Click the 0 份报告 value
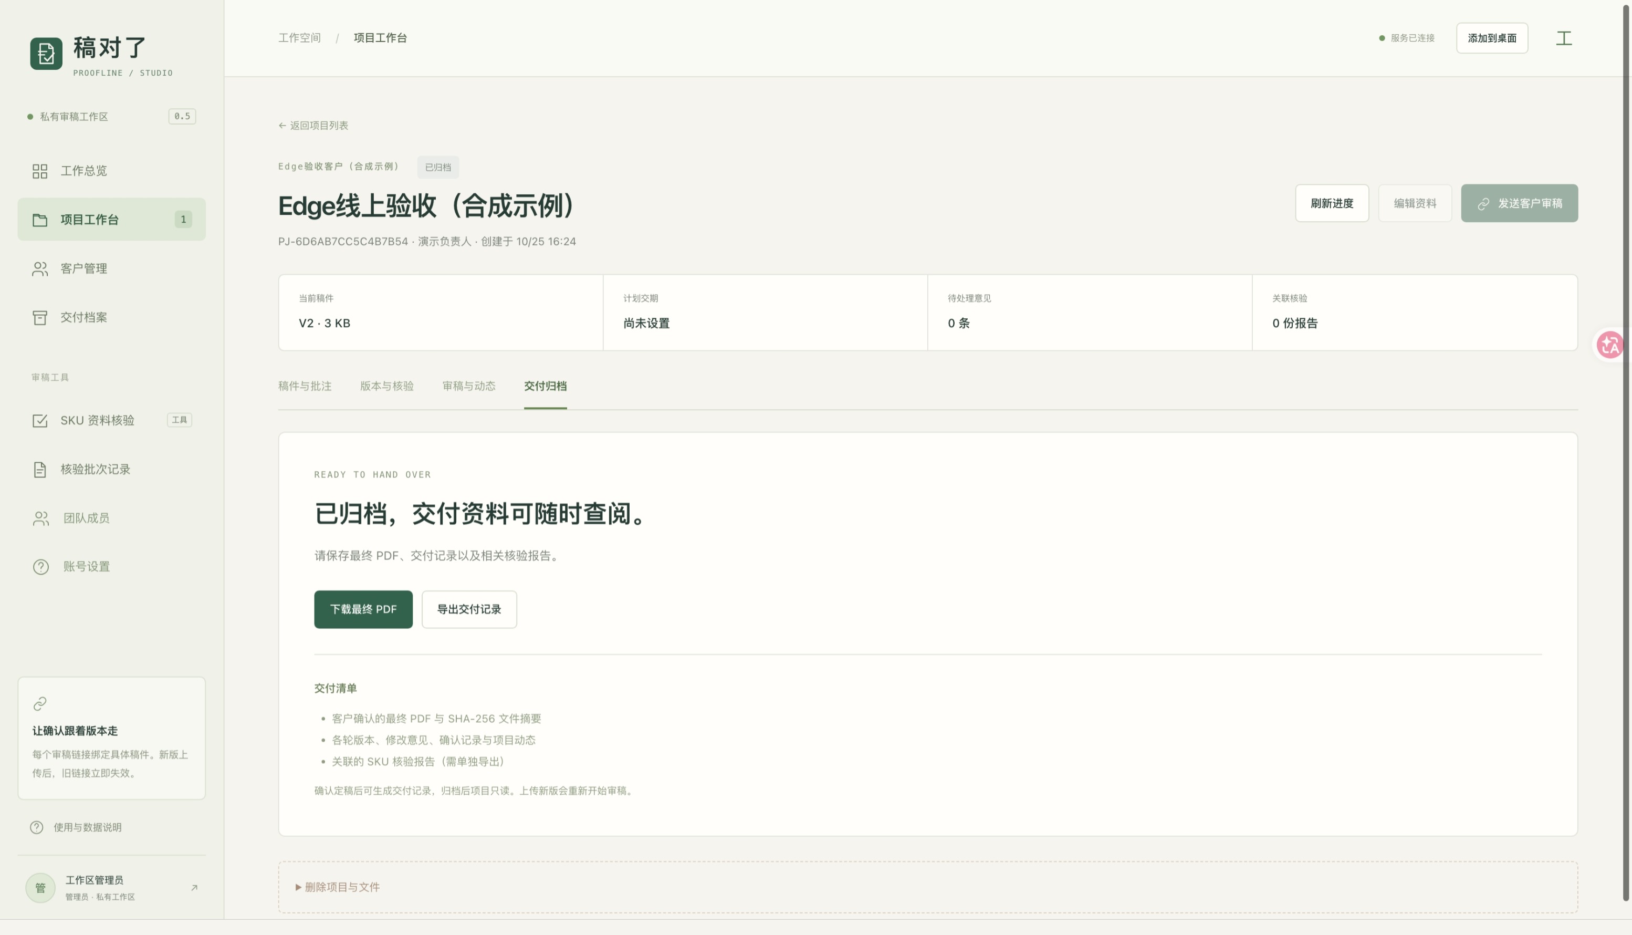The width and height of the screenshot is (1632, 935). [1295, 323]
